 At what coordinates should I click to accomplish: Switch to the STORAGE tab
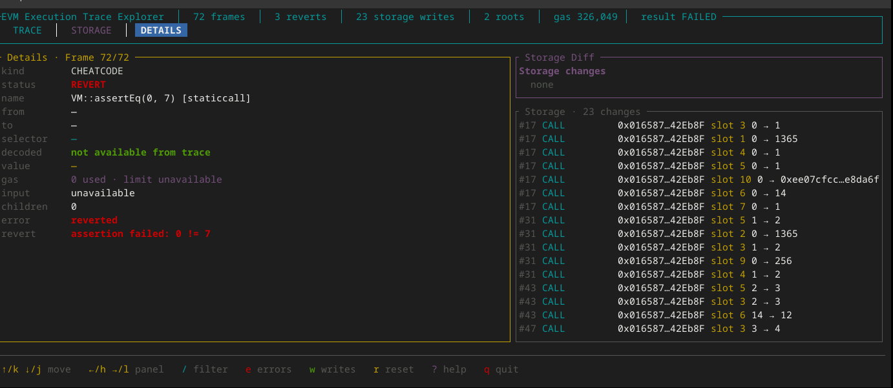click(91, 30)
